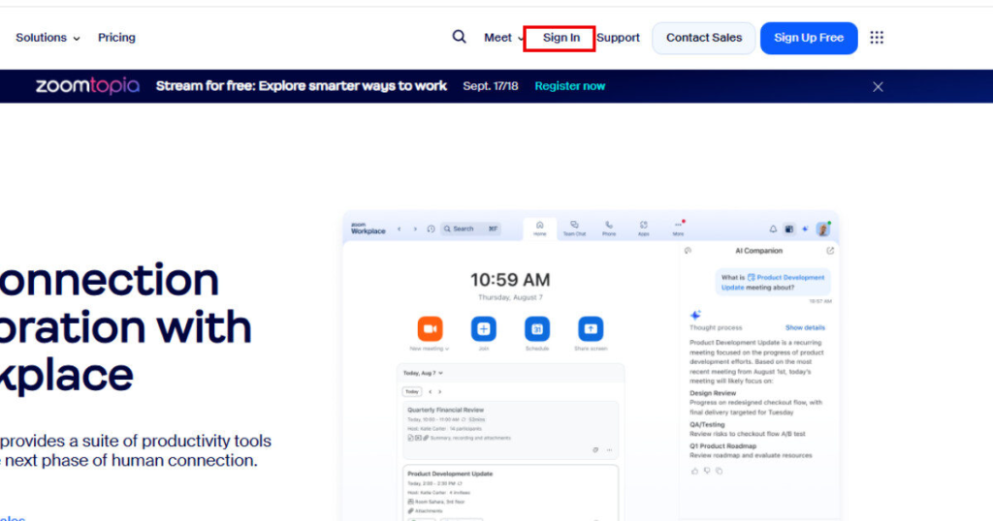Click the profile avatar in Workplace preview
The image size is (993, 521).
click(x=823, y=229)
